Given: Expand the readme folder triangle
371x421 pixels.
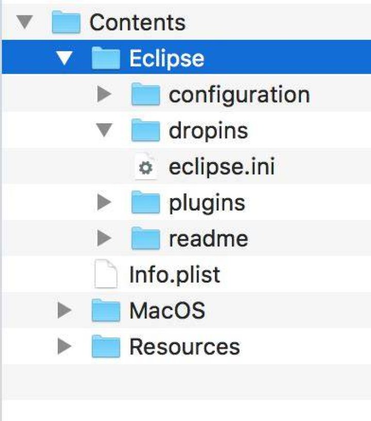Looking at the screenshot, I should pos(104,238).
